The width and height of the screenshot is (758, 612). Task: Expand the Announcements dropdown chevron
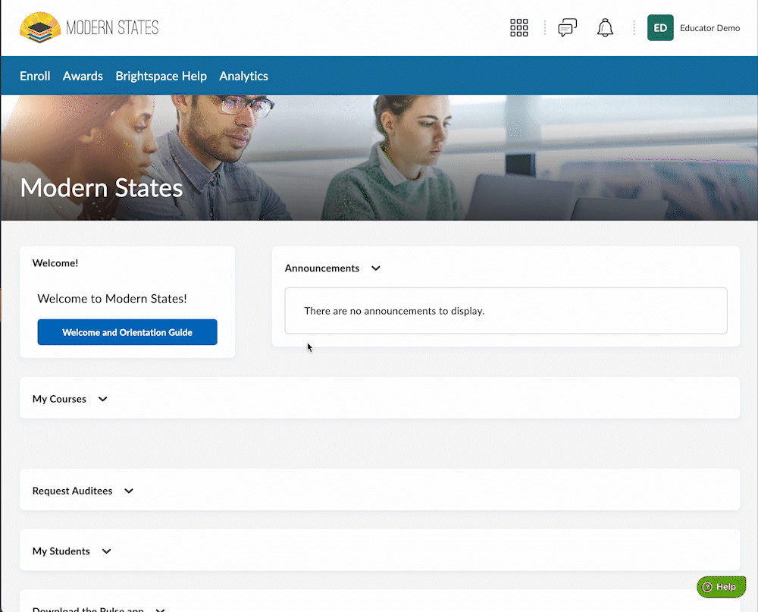[x=376, y=268]
